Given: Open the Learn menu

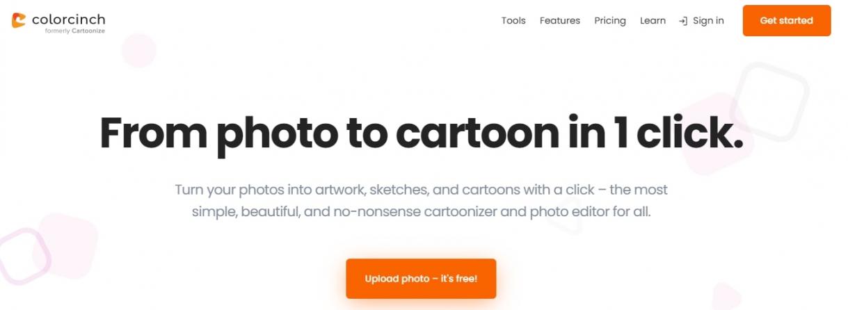Looking at the screenshot, I should pyautogui.click(x=653, y=21).
